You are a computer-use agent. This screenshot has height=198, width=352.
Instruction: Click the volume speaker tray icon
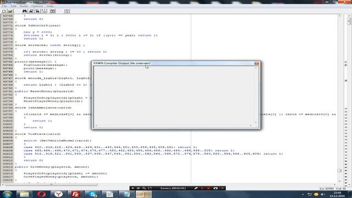[x=323, y=194]
